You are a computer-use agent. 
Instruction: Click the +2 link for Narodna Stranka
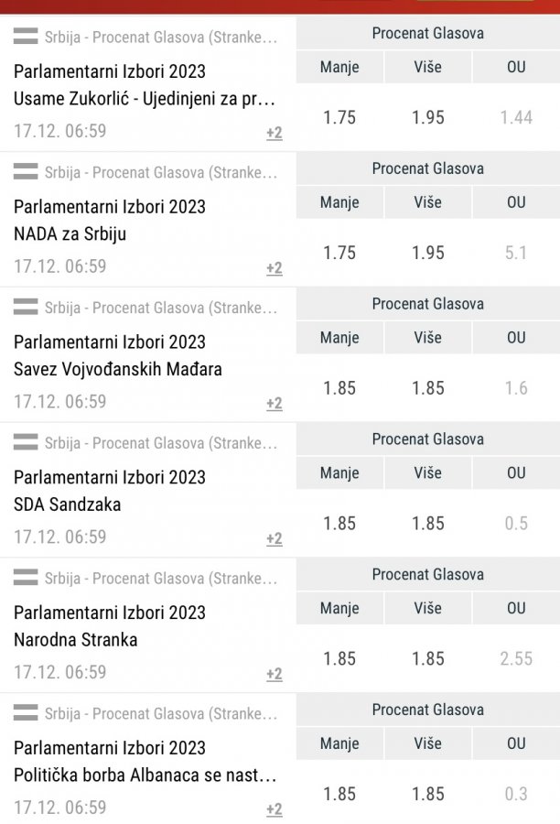click(274, 674)
